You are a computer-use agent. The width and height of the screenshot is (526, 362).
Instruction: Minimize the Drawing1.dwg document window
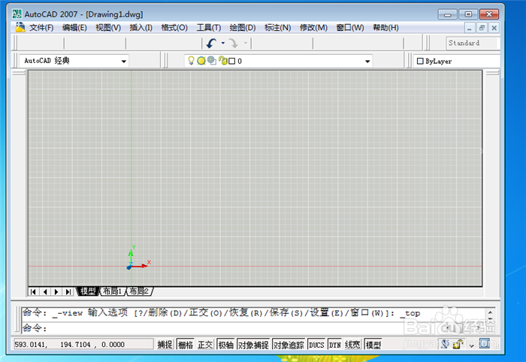[x=470, y=28]
